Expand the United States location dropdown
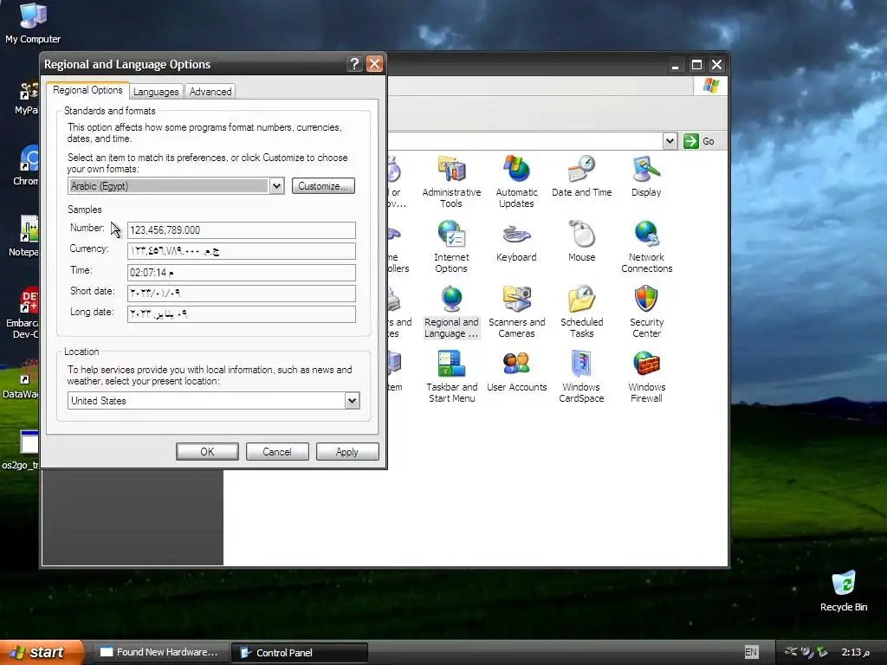887x665 pixels. (352, 401)
